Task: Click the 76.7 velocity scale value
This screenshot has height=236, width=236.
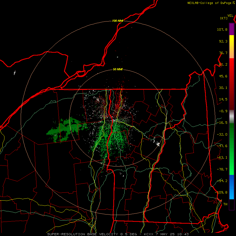Action: [x=223, y=53]
